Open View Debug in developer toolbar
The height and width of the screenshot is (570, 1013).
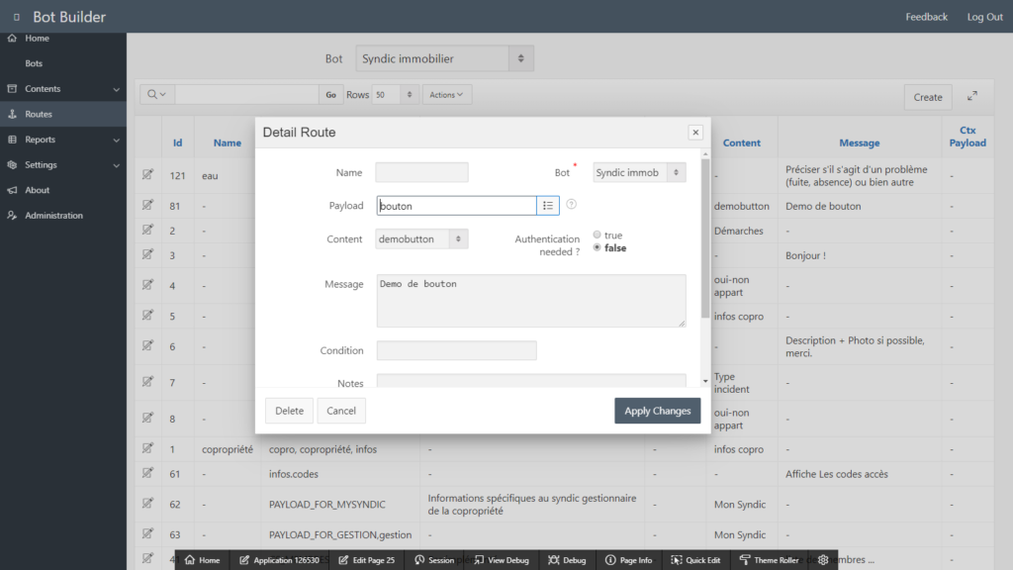tap(502, 560)
